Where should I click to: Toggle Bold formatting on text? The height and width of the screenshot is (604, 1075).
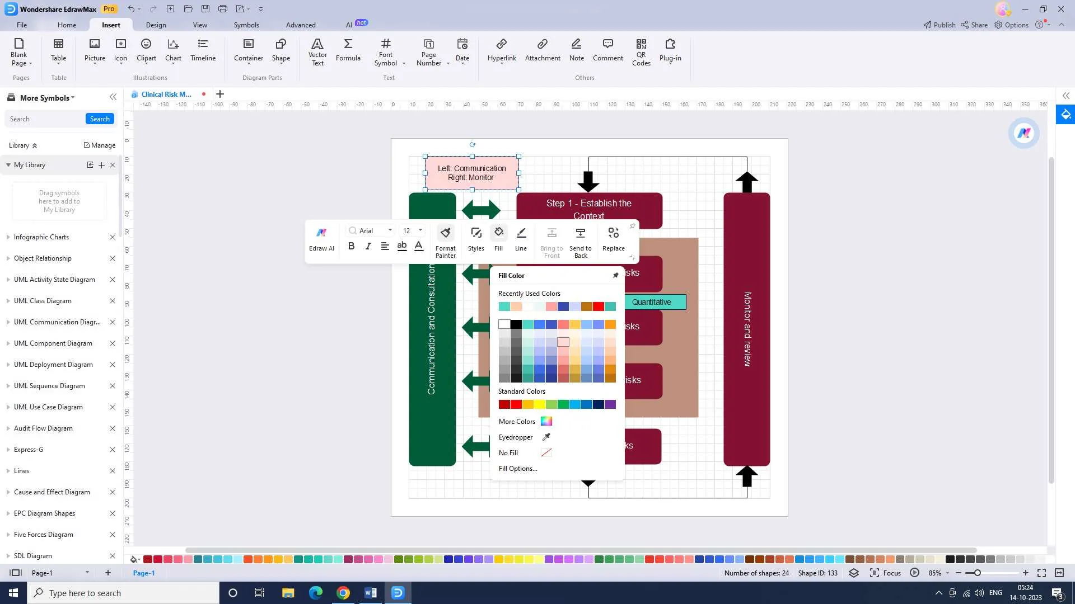point(352,246)
